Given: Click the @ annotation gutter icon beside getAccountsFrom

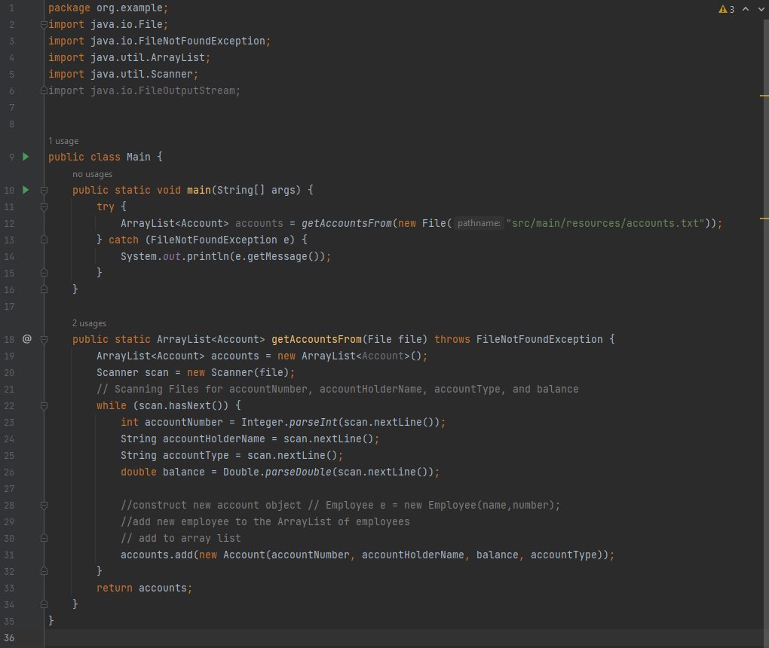Looking at the screenshot, I should coord(26,339).
